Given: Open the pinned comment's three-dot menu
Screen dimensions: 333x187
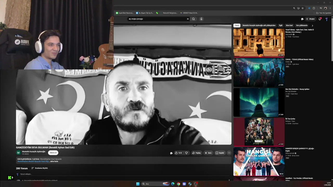Looking at the screenshot, I should pos(229,180).
